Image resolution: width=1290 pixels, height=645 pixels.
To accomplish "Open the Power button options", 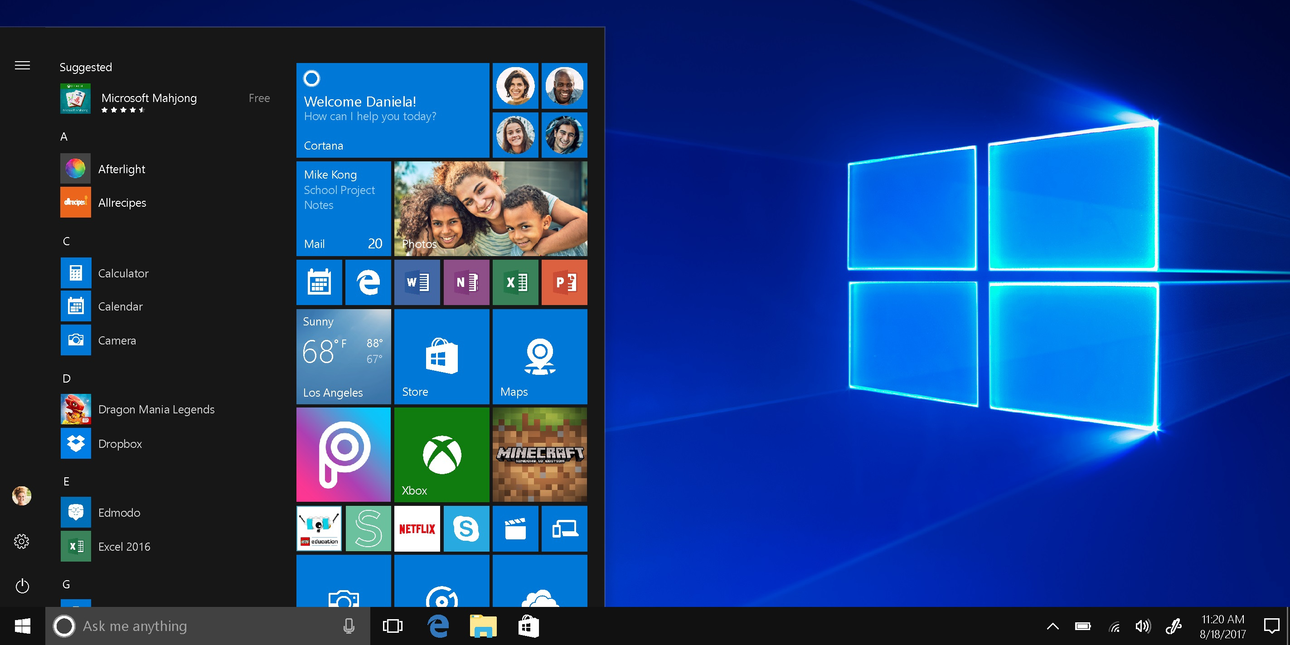I will (22, 586).
